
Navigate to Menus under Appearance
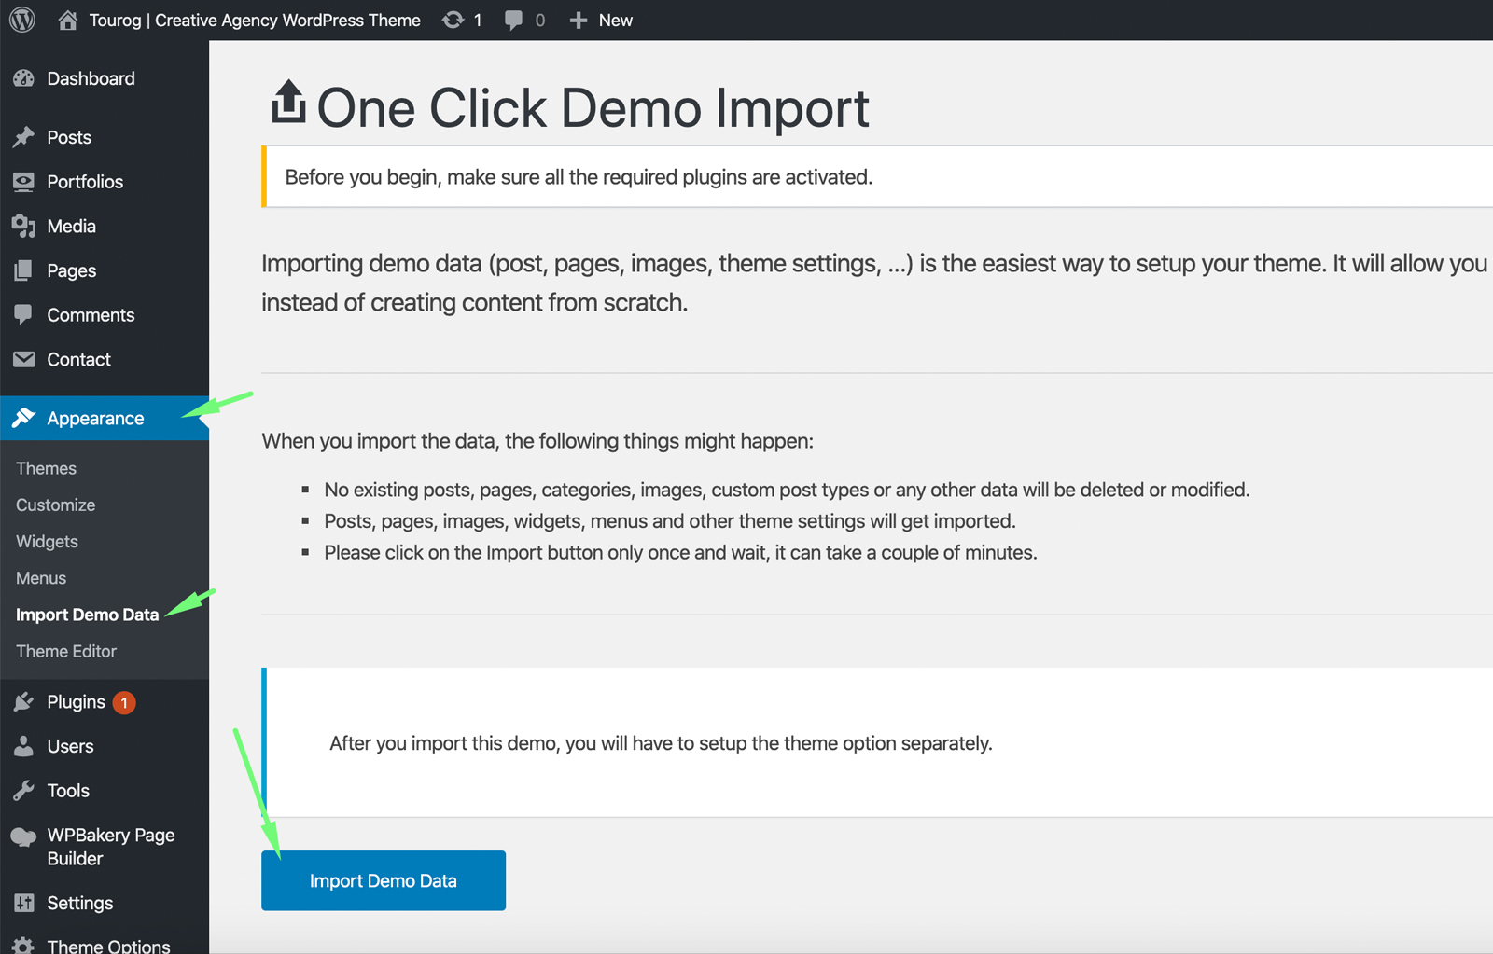[x=41, y=578]
